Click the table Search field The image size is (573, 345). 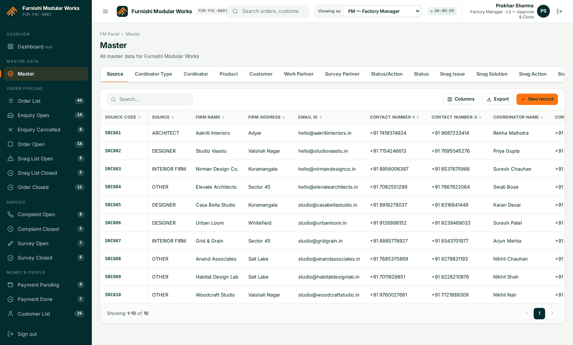150,99
